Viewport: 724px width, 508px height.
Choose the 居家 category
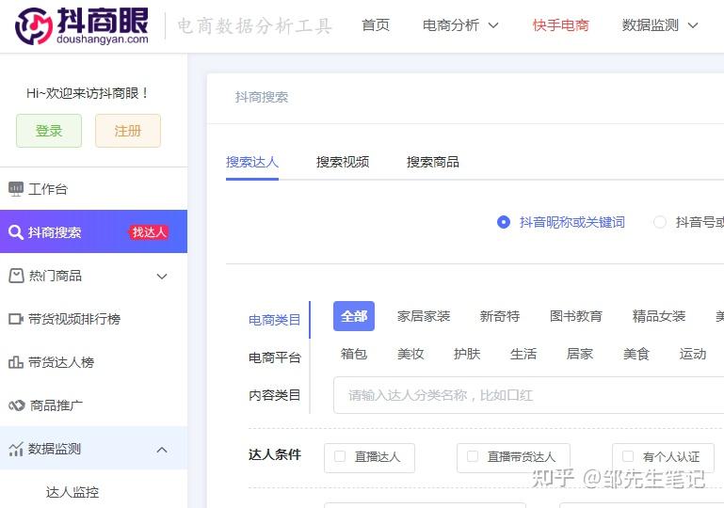(x=579, y=354)
